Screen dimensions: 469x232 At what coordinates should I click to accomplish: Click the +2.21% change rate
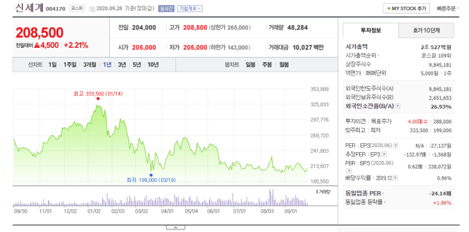(76, 45)
